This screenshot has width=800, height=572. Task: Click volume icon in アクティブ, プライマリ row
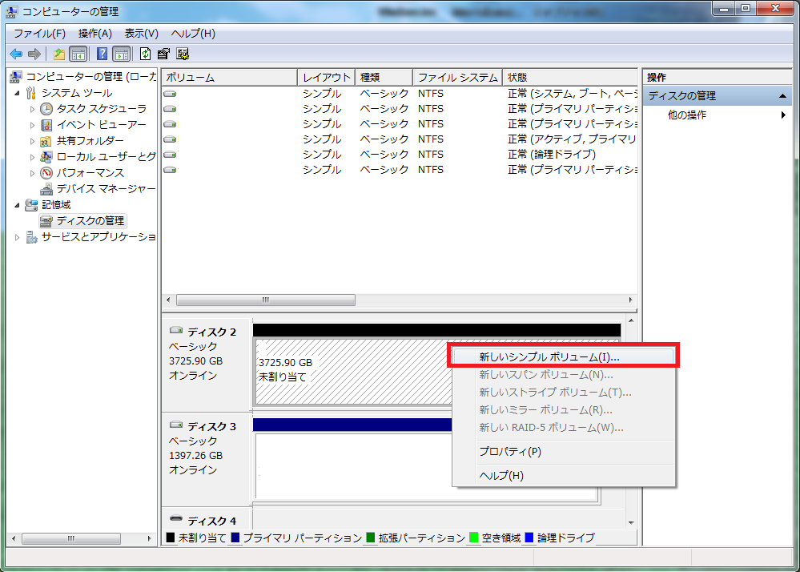pos(170,139)
